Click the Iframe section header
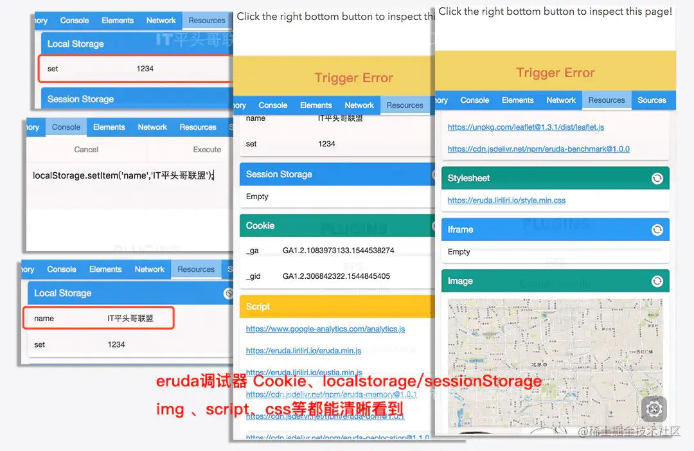 (555, 230)
